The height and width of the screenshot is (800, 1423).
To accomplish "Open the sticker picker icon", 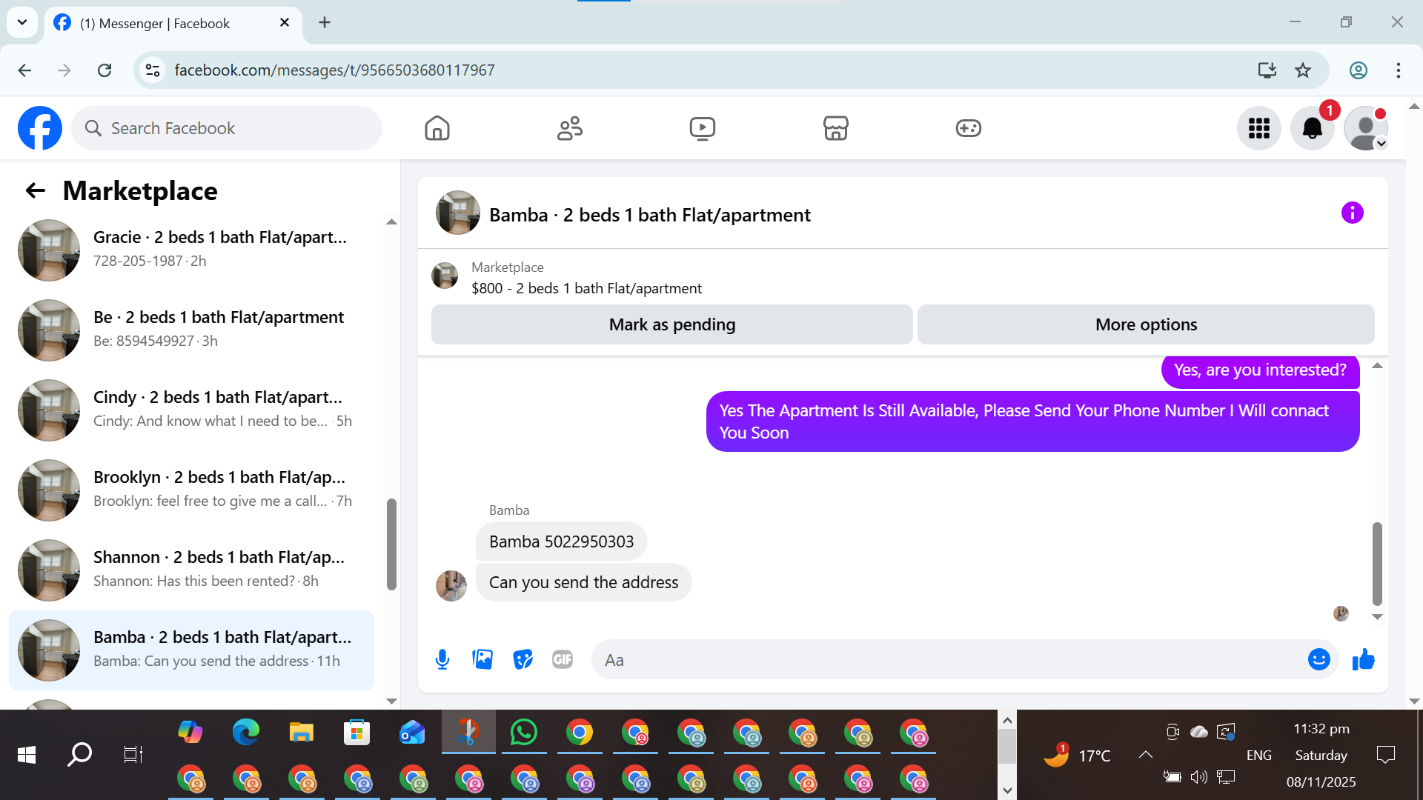I will tap(523, 659).
